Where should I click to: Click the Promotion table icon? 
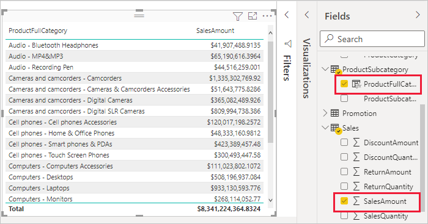pos(334,113)
